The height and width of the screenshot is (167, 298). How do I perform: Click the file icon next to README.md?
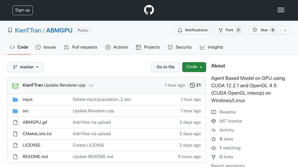[16, 157]
